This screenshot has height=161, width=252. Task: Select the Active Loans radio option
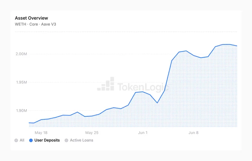click(79, 140)
